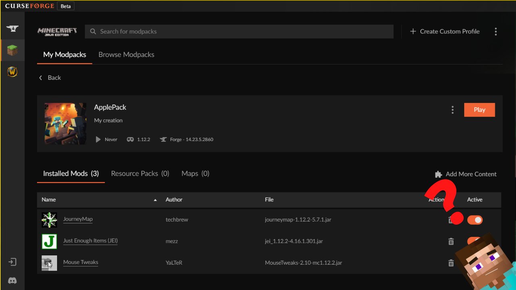
Task: Click the Minecraft Java Edition logo
Action: (x=57, y=32)
